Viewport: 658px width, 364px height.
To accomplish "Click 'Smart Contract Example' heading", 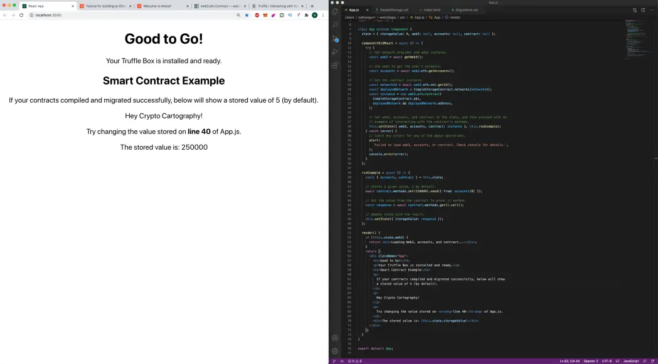I will (x=164, y=81).
